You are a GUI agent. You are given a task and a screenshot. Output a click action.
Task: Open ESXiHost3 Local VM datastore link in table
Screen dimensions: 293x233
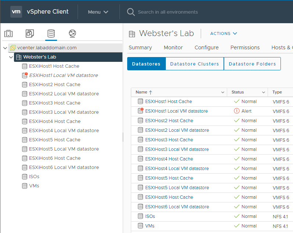pos(177,149)
